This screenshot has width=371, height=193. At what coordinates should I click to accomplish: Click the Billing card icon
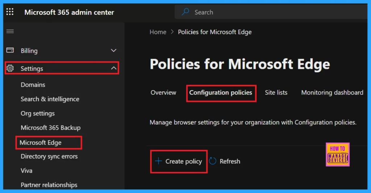point(10,50)
